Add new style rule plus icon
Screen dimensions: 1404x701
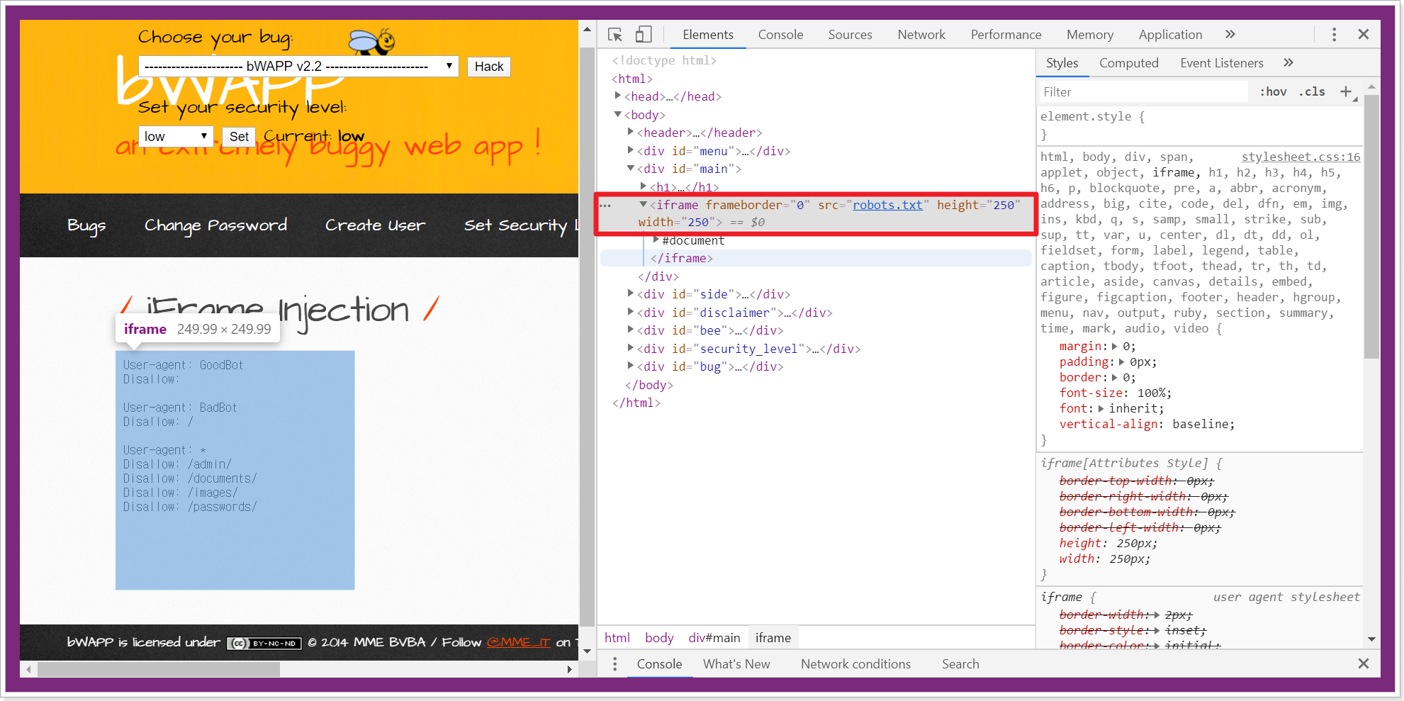click(x=1346, y=91)
